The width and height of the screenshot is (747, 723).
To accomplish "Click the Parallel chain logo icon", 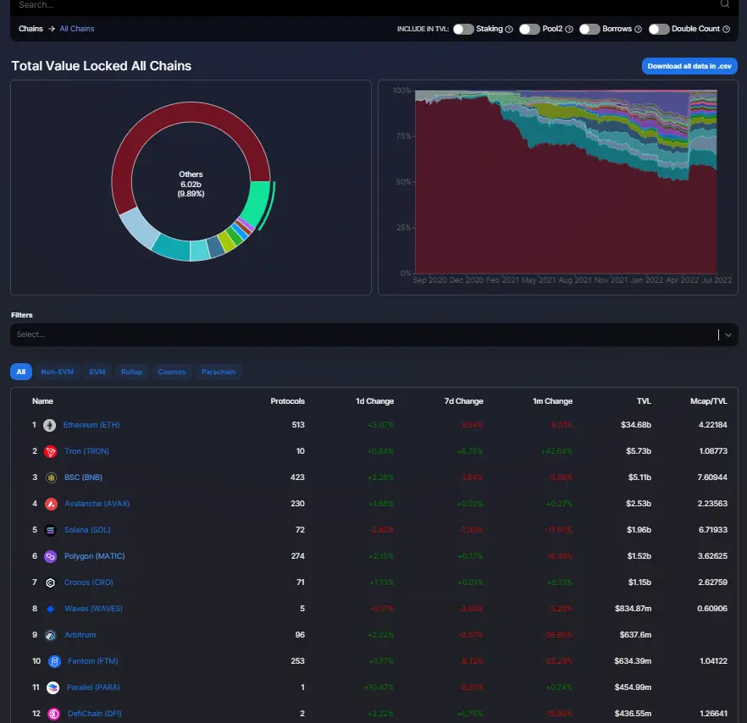I will coord(53,687).
